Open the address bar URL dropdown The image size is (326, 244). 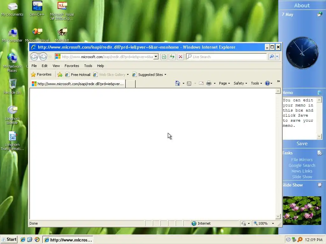[x=156, y=57]
